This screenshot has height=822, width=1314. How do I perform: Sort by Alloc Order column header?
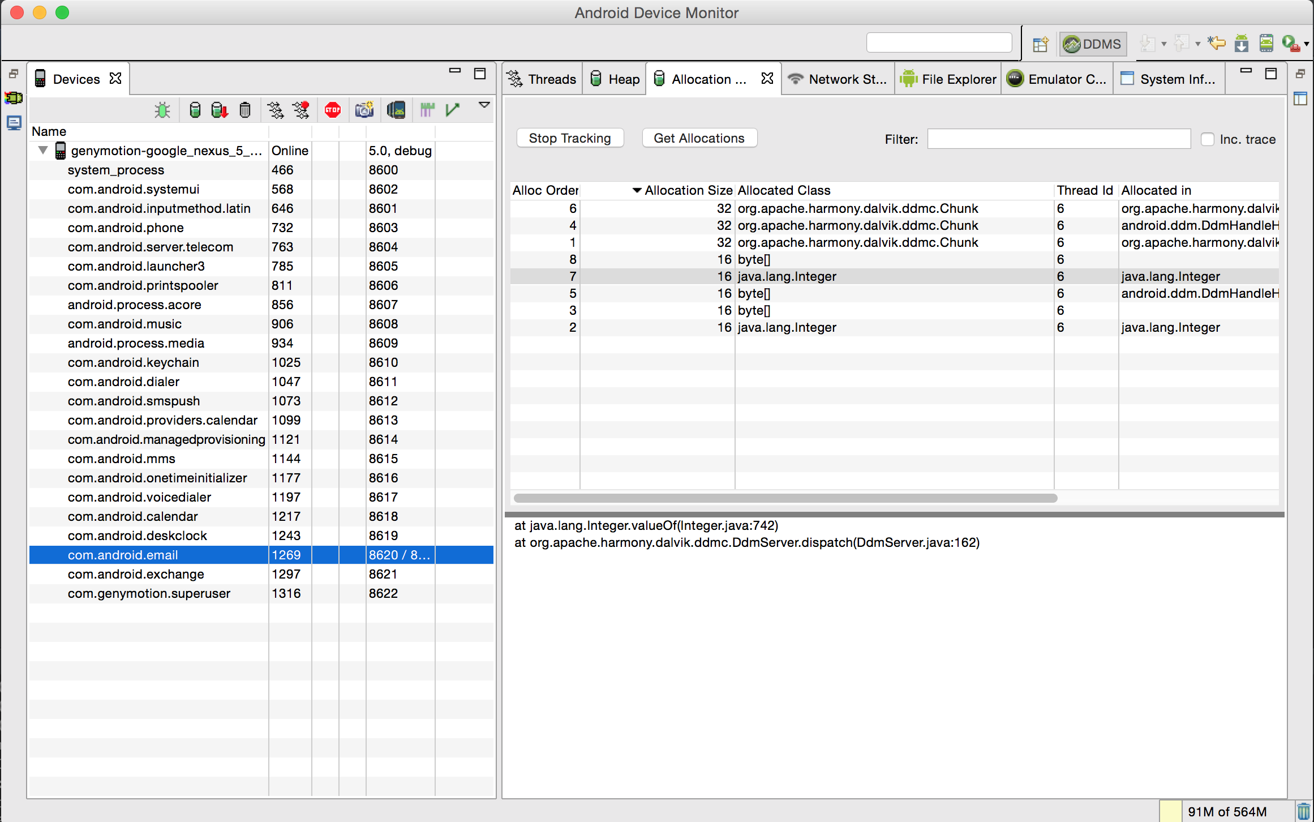(544, 190)
